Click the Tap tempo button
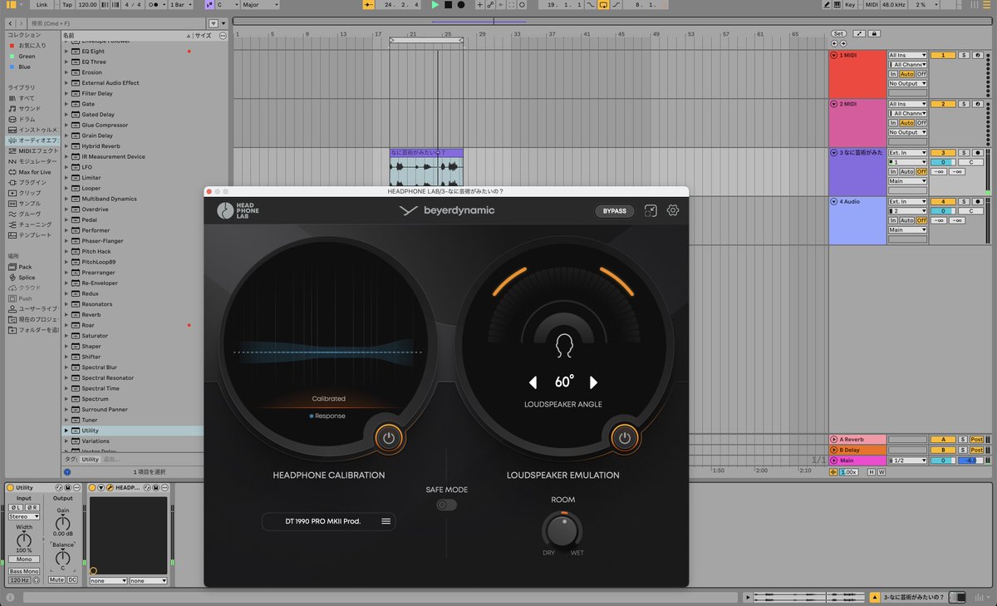Viewport: 997px width, 606px height. [66, 5]
